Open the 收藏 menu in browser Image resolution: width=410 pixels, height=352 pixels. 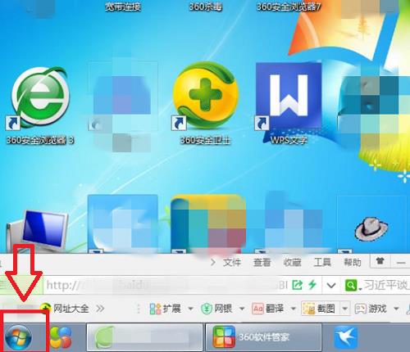pyautogui.click(x=292, y=263)
